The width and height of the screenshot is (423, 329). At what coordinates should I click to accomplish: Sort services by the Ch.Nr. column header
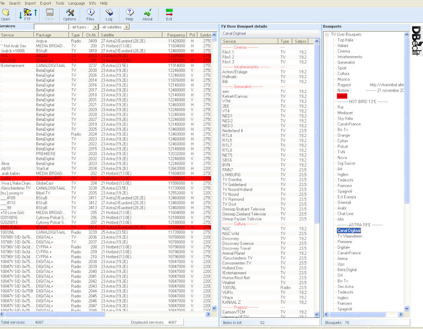[x=91, y=35]
